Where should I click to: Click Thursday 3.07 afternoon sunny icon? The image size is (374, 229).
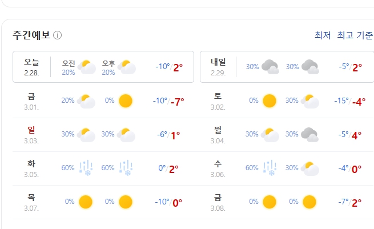(x=126, y=202)
